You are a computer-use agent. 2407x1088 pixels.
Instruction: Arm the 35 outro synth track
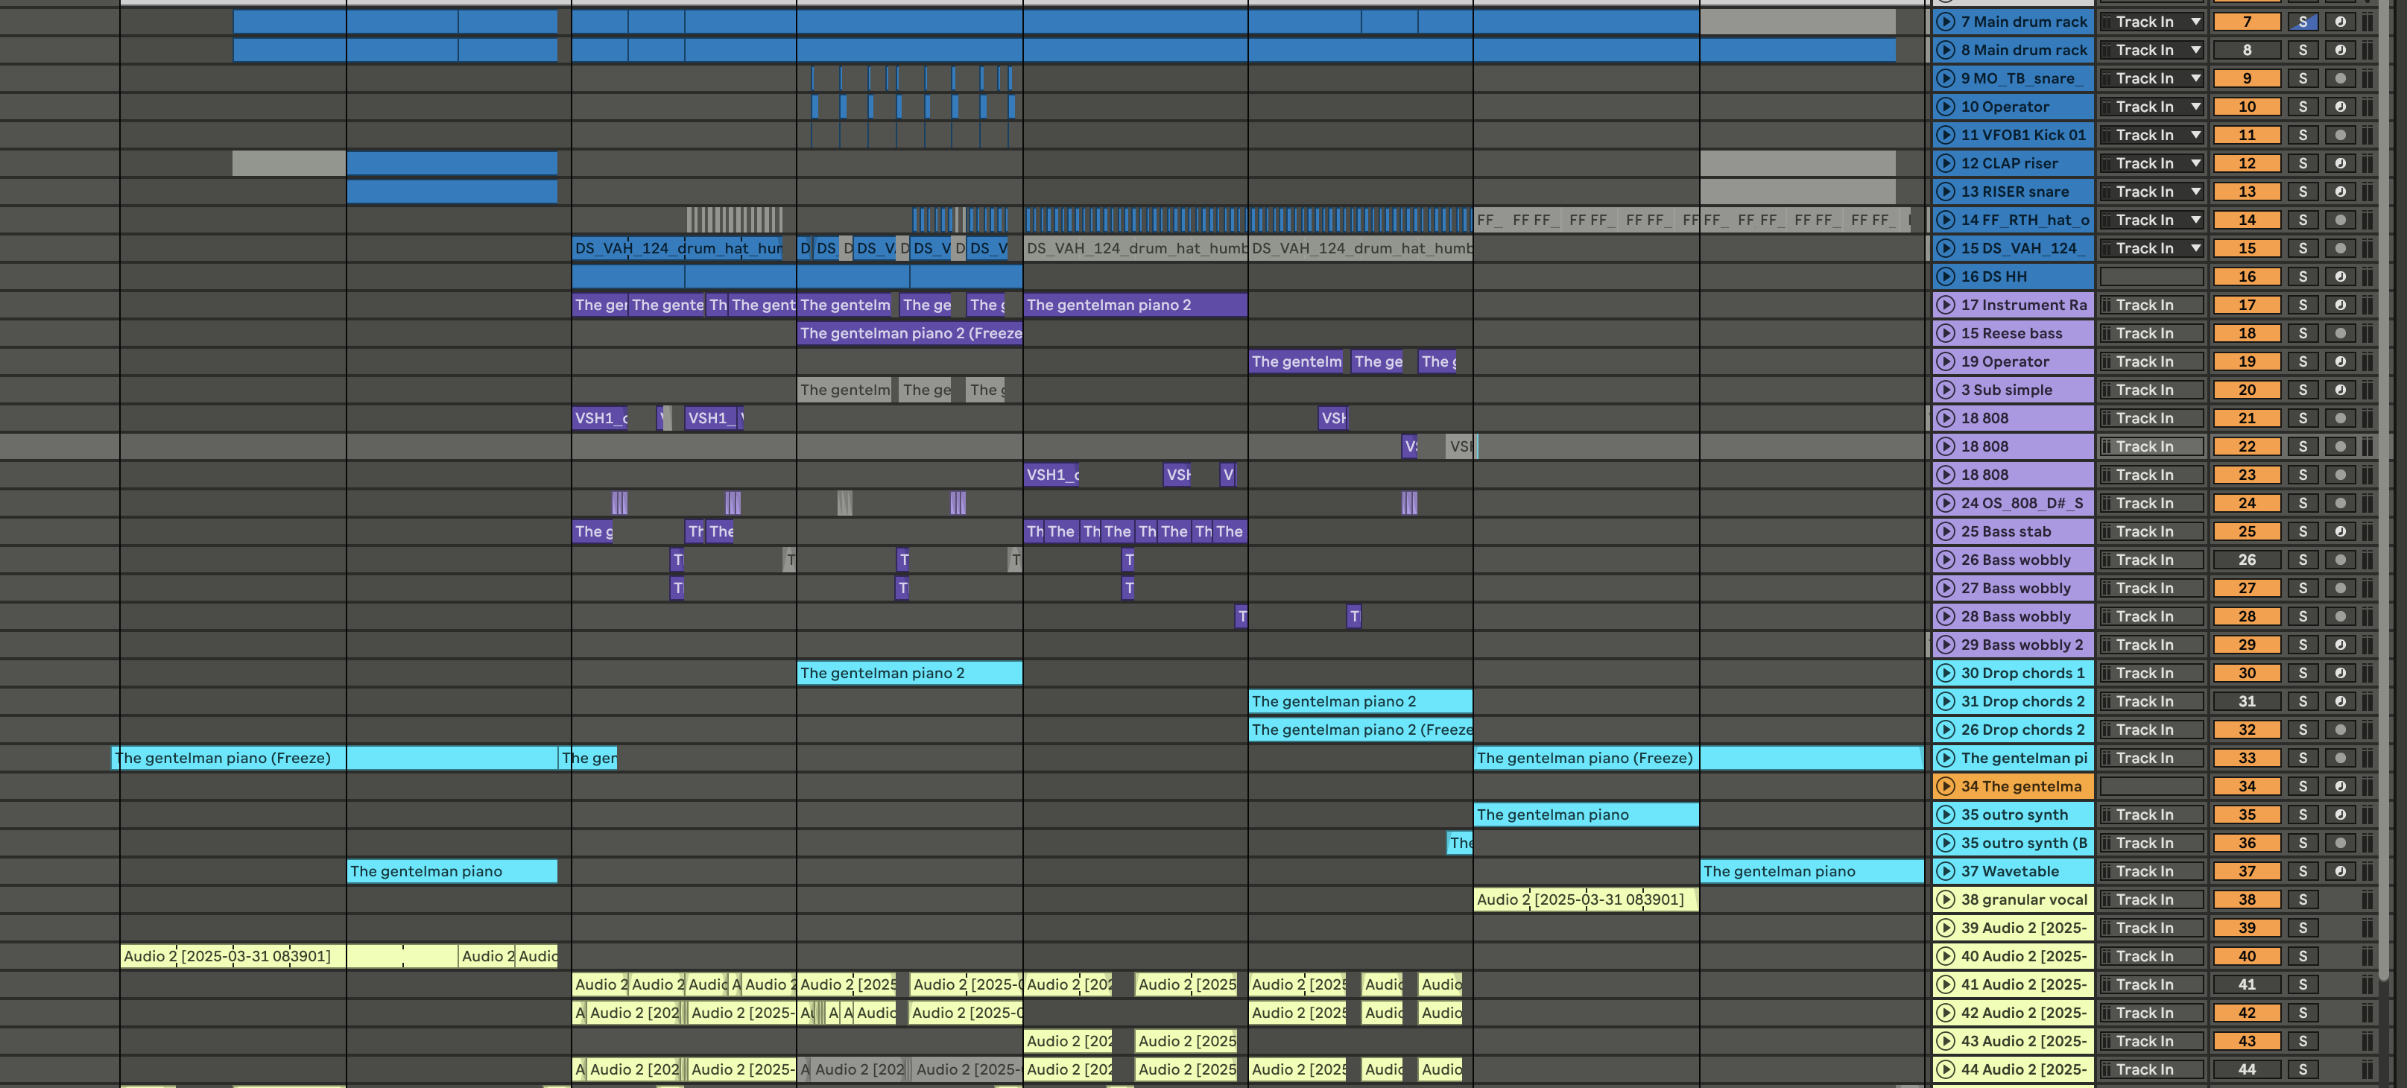pos(2341,815)
